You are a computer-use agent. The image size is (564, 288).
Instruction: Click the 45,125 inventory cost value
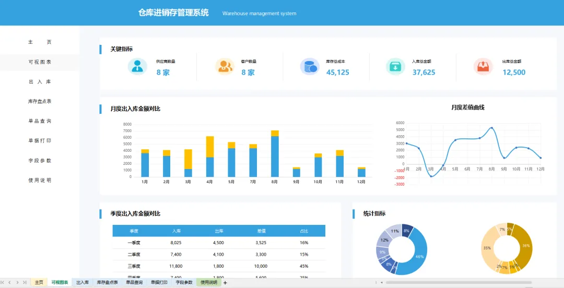338,73
